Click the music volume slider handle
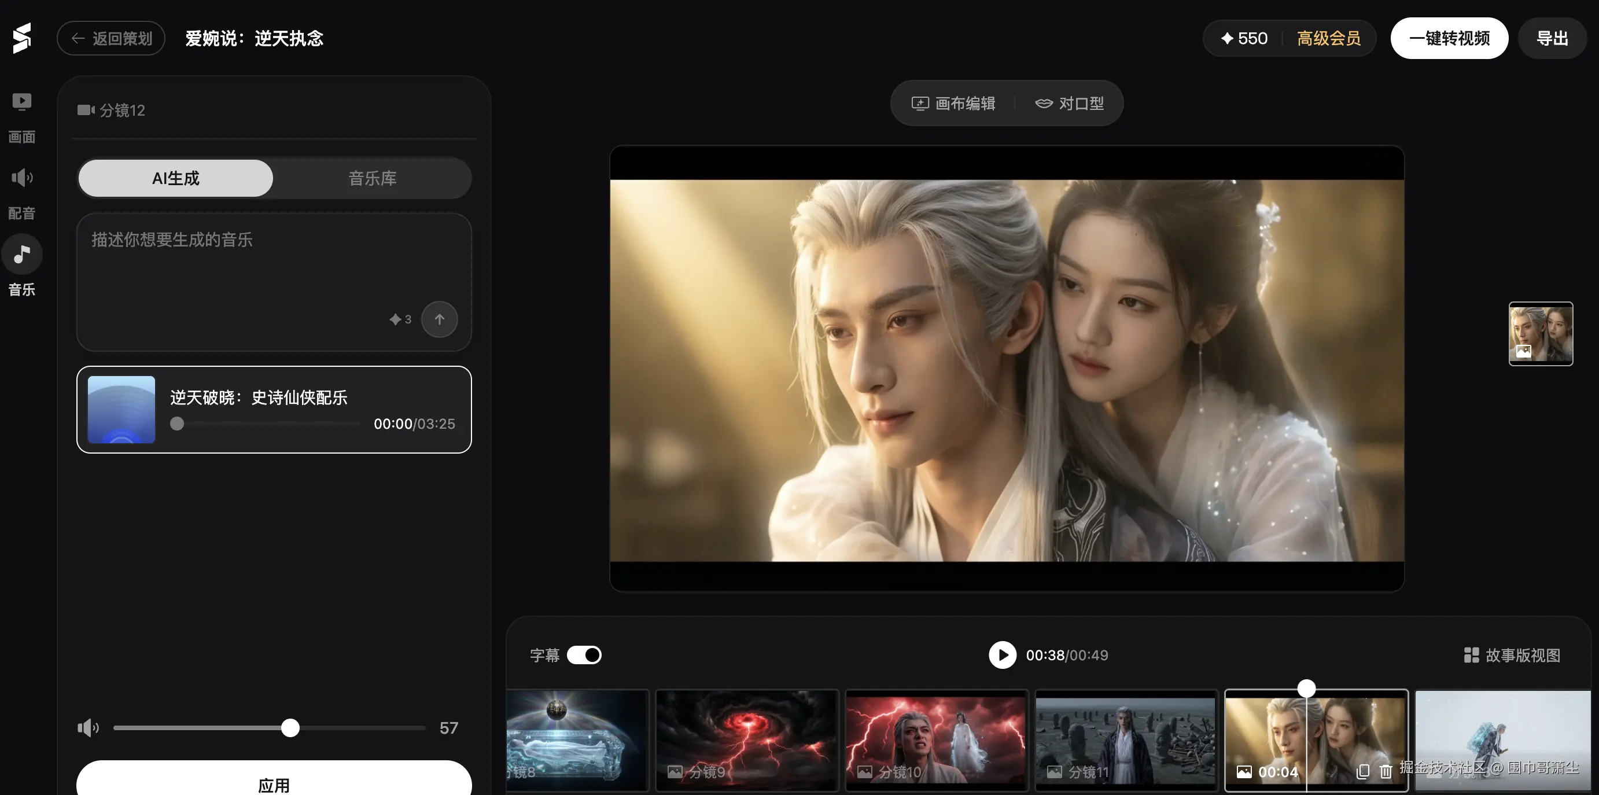The image size is (1599, 795). (x=290, y=727)
